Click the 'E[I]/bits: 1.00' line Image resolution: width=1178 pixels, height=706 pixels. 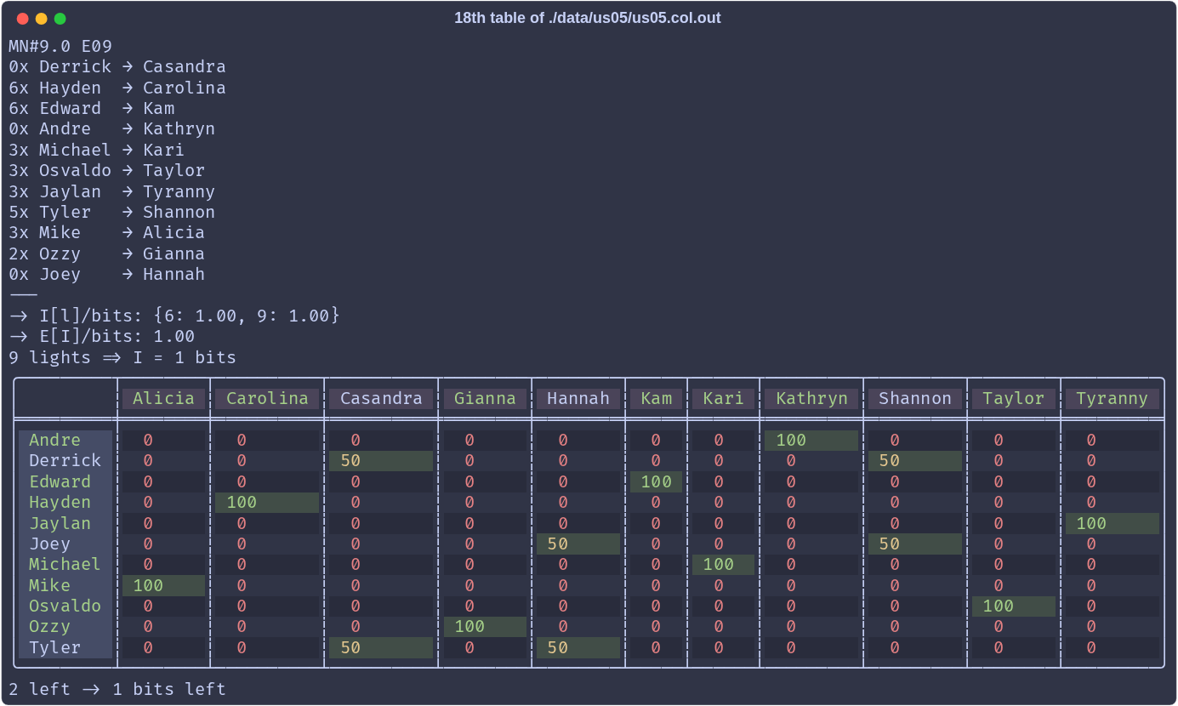click(x=102, y=336)
